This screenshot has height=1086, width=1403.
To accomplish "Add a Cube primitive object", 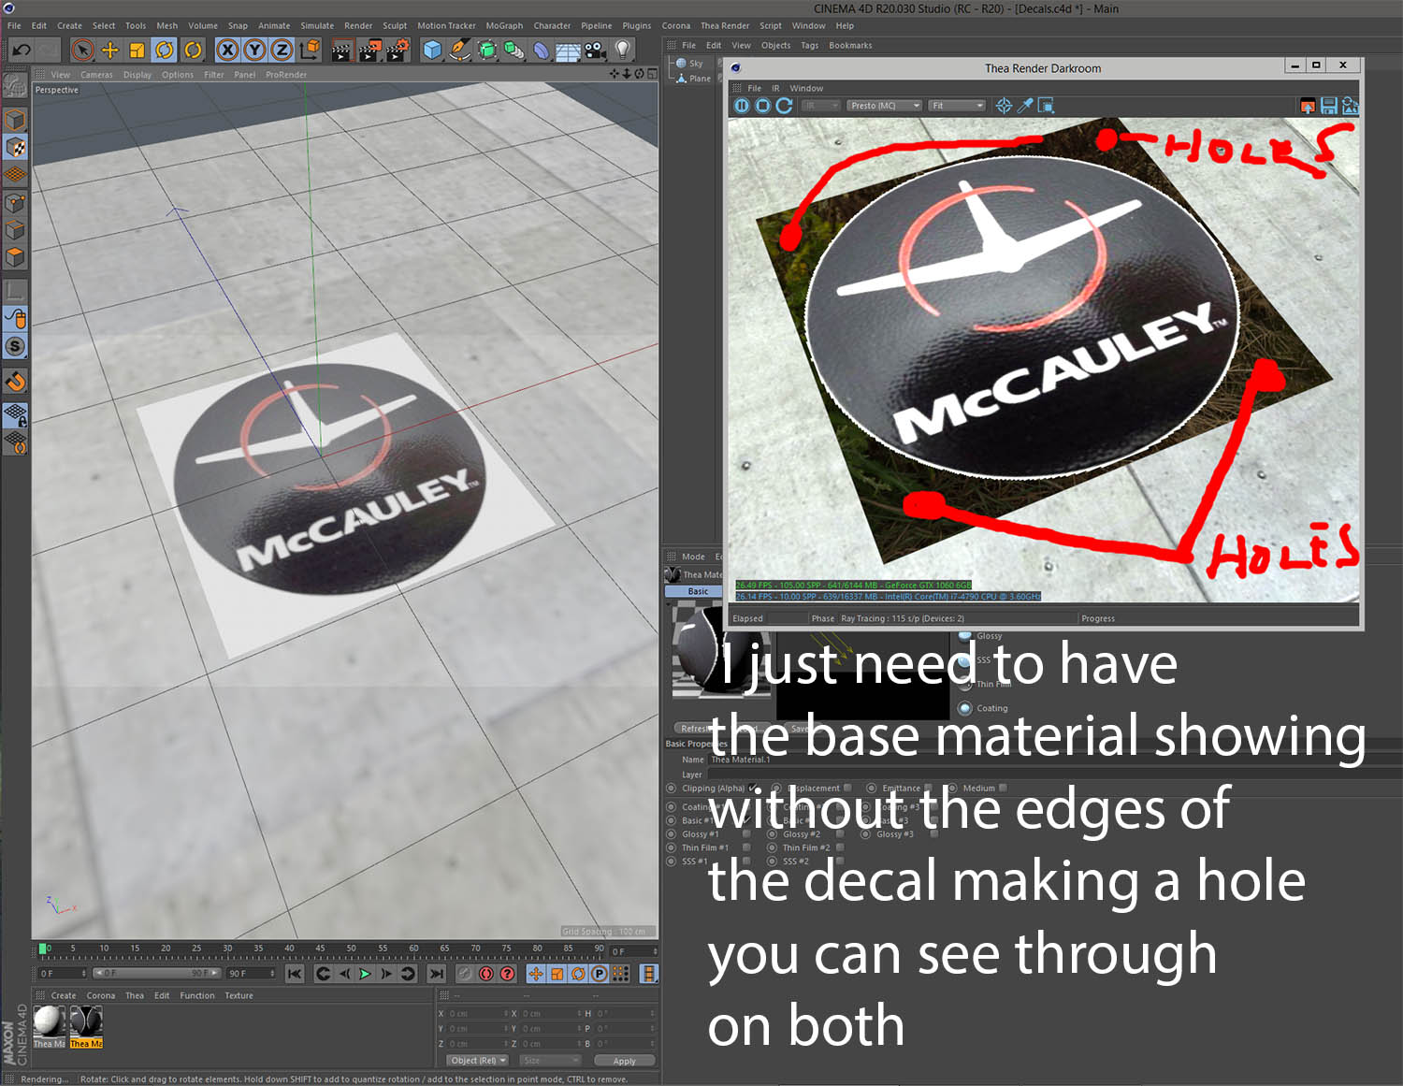I will point(432,50).
